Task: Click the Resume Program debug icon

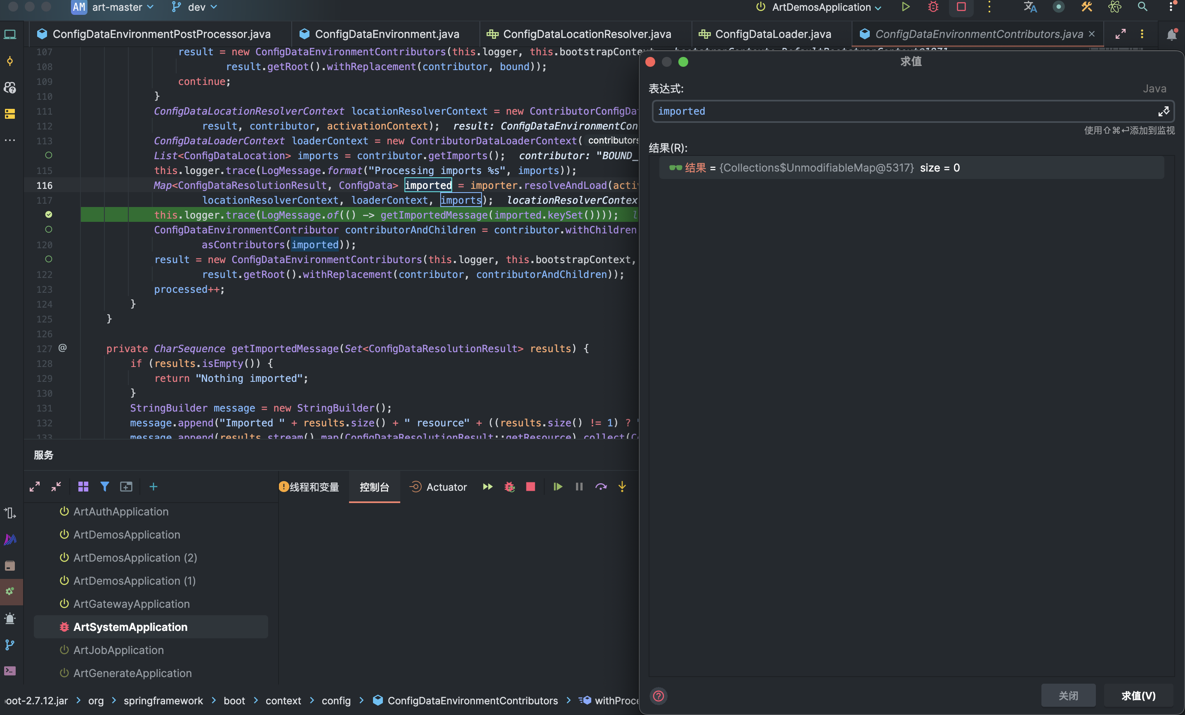Action: click(x=557, y=487)
